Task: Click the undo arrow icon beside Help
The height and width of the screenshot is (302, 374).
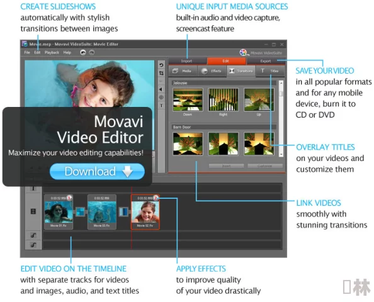Action: click(83, 52)
